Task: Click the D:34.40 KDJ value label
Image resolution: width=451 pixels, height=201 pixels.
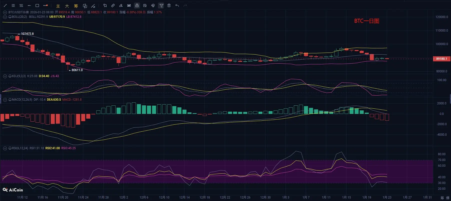Action: point(44,76)
